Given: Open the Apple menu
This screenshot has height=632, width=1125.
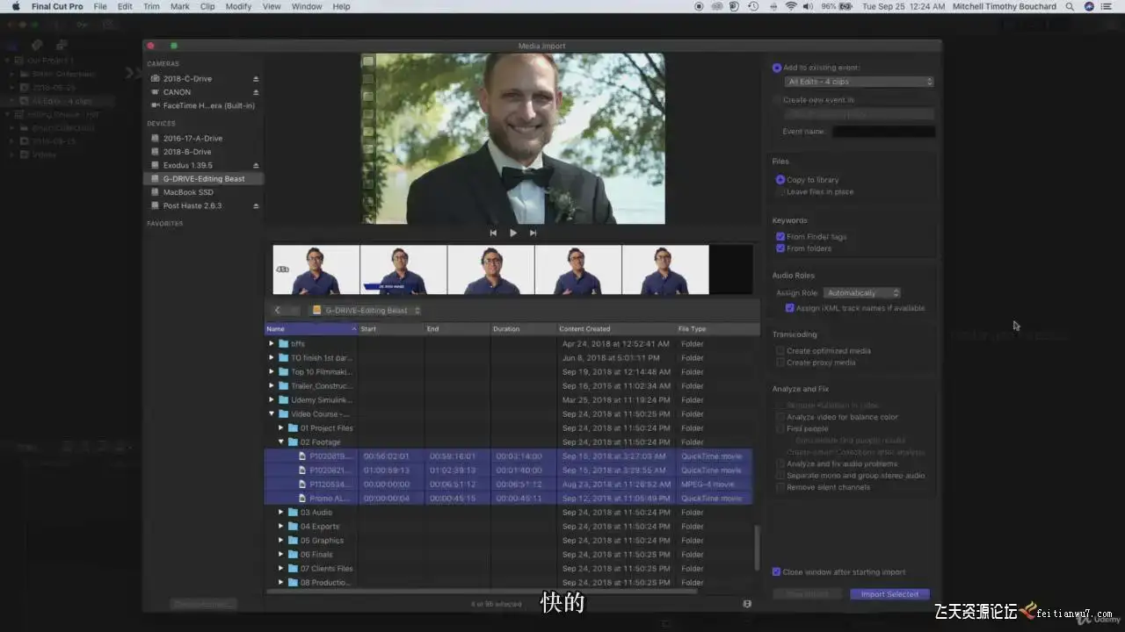Looking at the screenshot, I should [x=15, y=6].
